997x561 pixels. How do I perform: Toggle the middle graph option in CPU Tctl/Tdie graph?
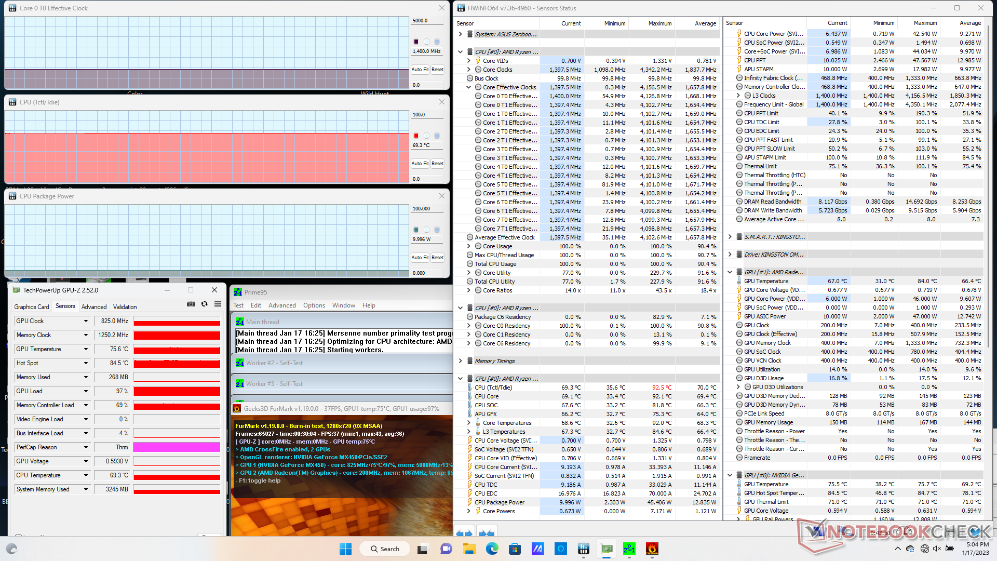[427, 136]
